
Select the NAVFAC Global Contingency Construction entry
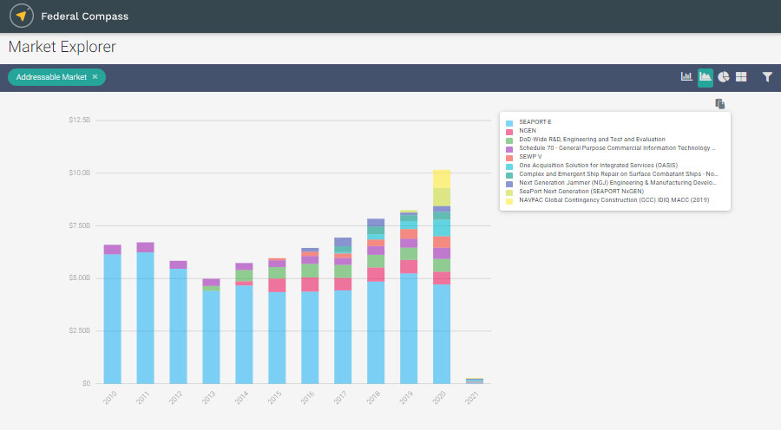614,200
